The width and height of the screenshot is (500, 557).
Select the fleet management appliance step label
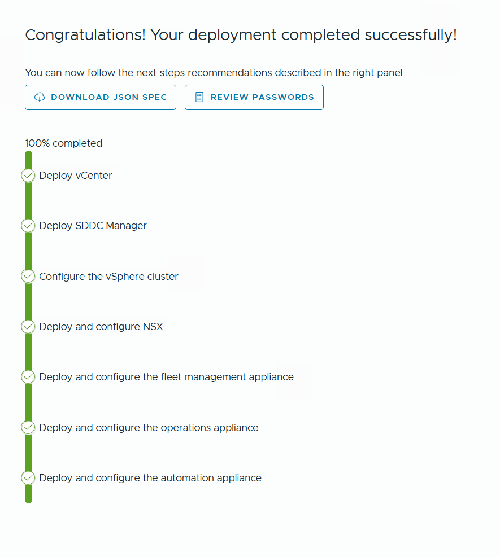point(166,377)
